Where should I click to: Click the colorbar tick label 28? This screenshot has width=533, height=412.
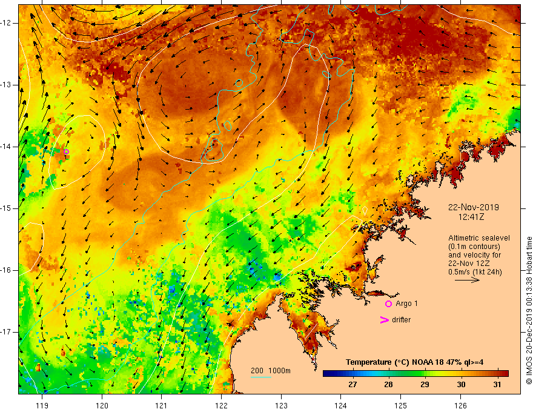pyautogui.click(x=388, y=385)
